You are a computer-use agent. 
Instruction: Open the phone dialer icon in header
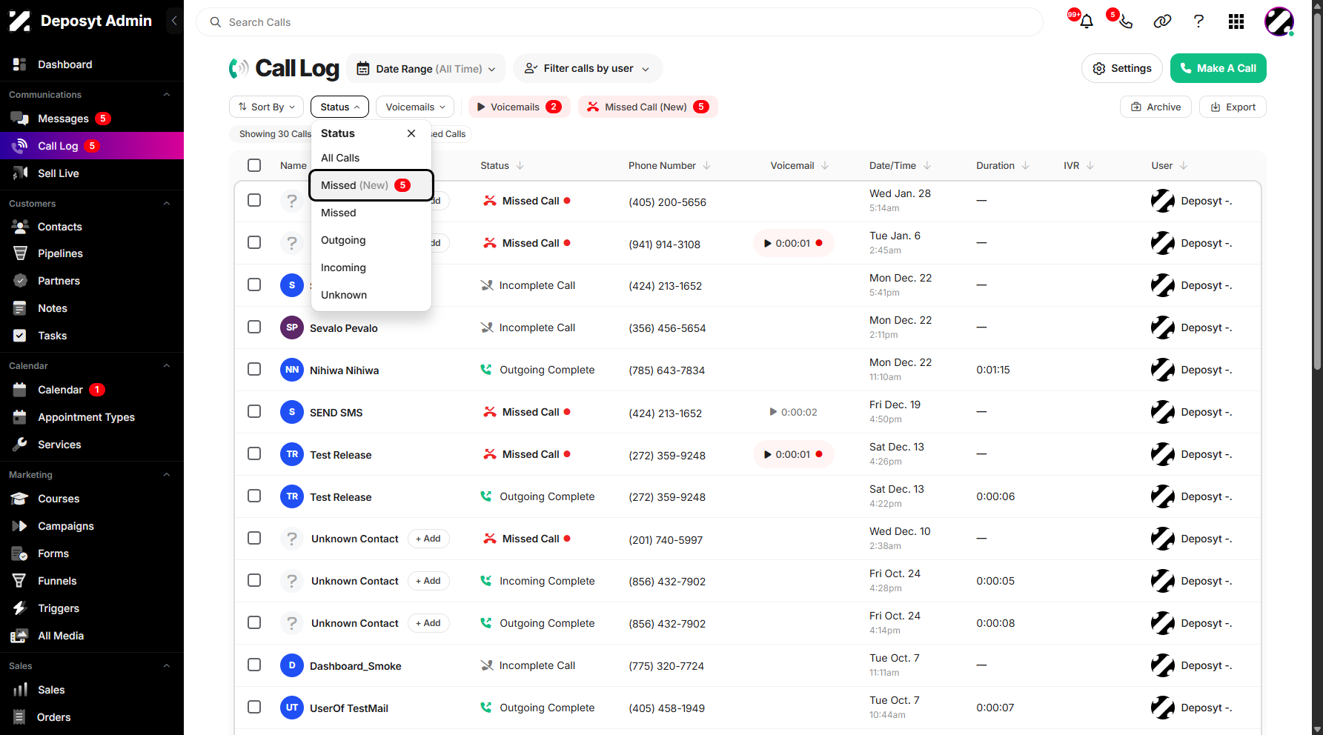[1125, 21]
